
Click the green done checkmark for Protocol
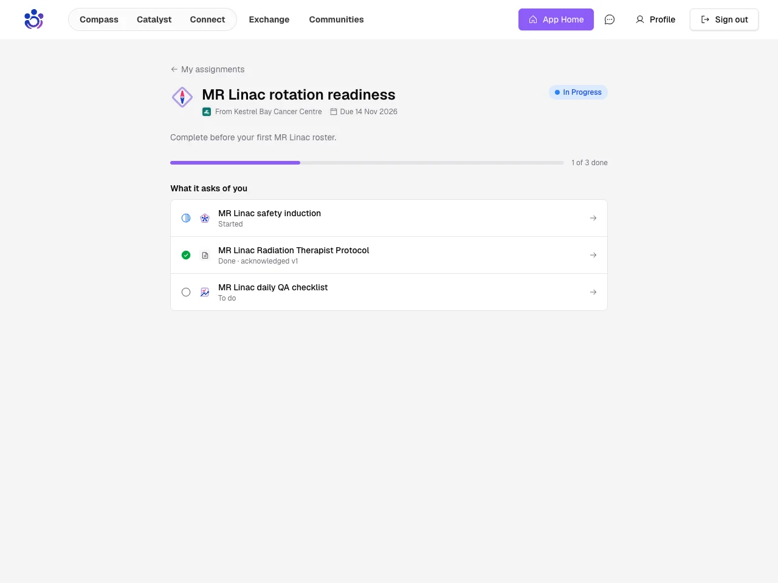click(x=186, y=255)
